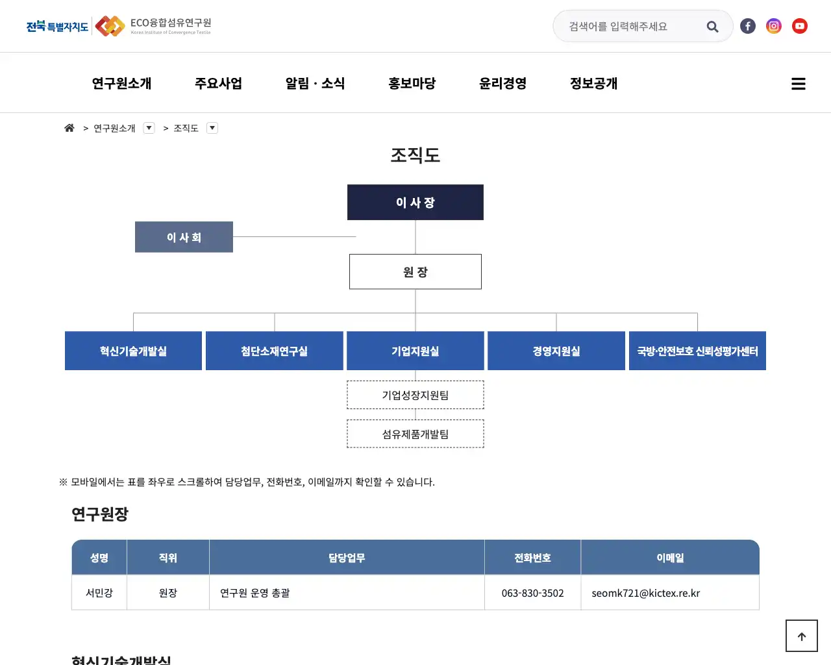Open the hamburger full menu
The height and width of the screenshot is (665, 831).
point(799,84)
